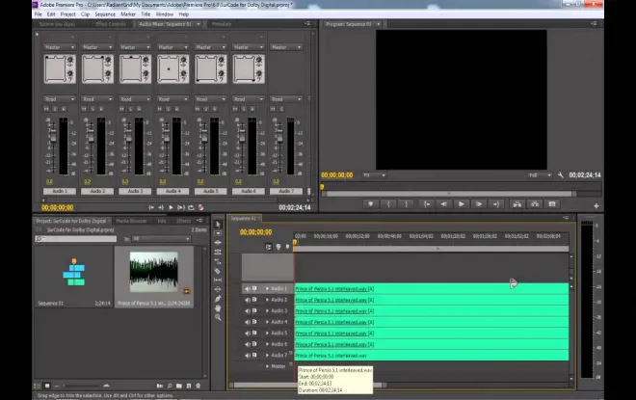
Task: Open the Project panel In: All dropdown
Action: [161, 239]
